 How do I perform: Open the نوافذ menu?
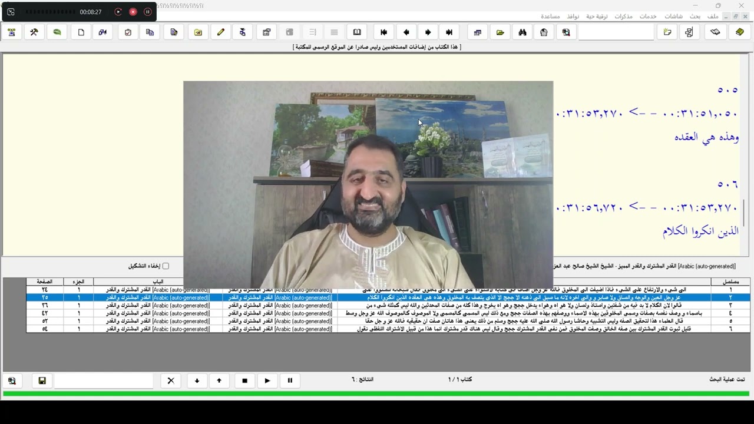click(x=573, y=16)
